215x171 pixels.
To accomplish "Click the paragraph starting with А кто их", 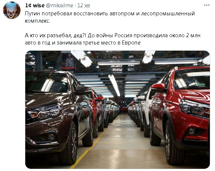I will (112, 39).
